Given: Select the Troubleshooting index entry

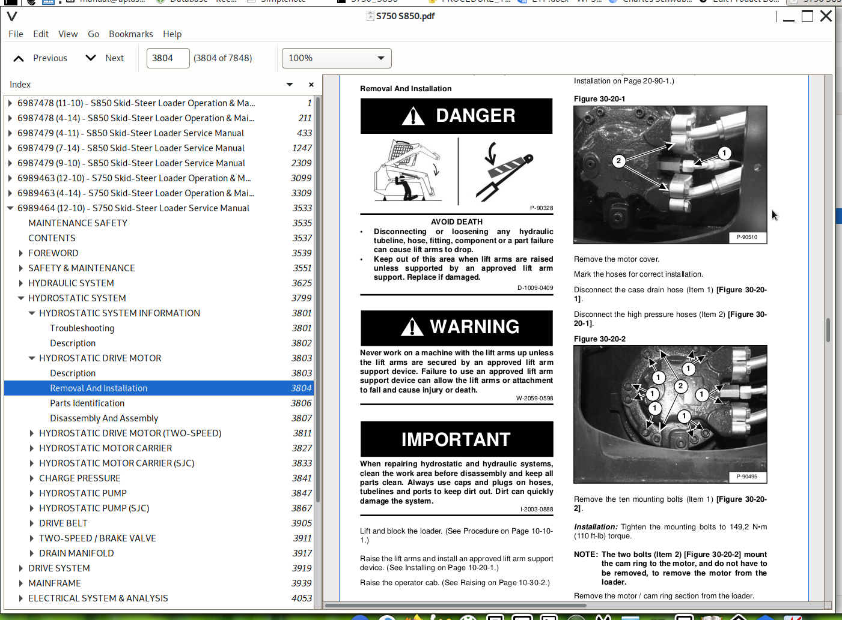Looking at the screenshot, I should [82, 328].
